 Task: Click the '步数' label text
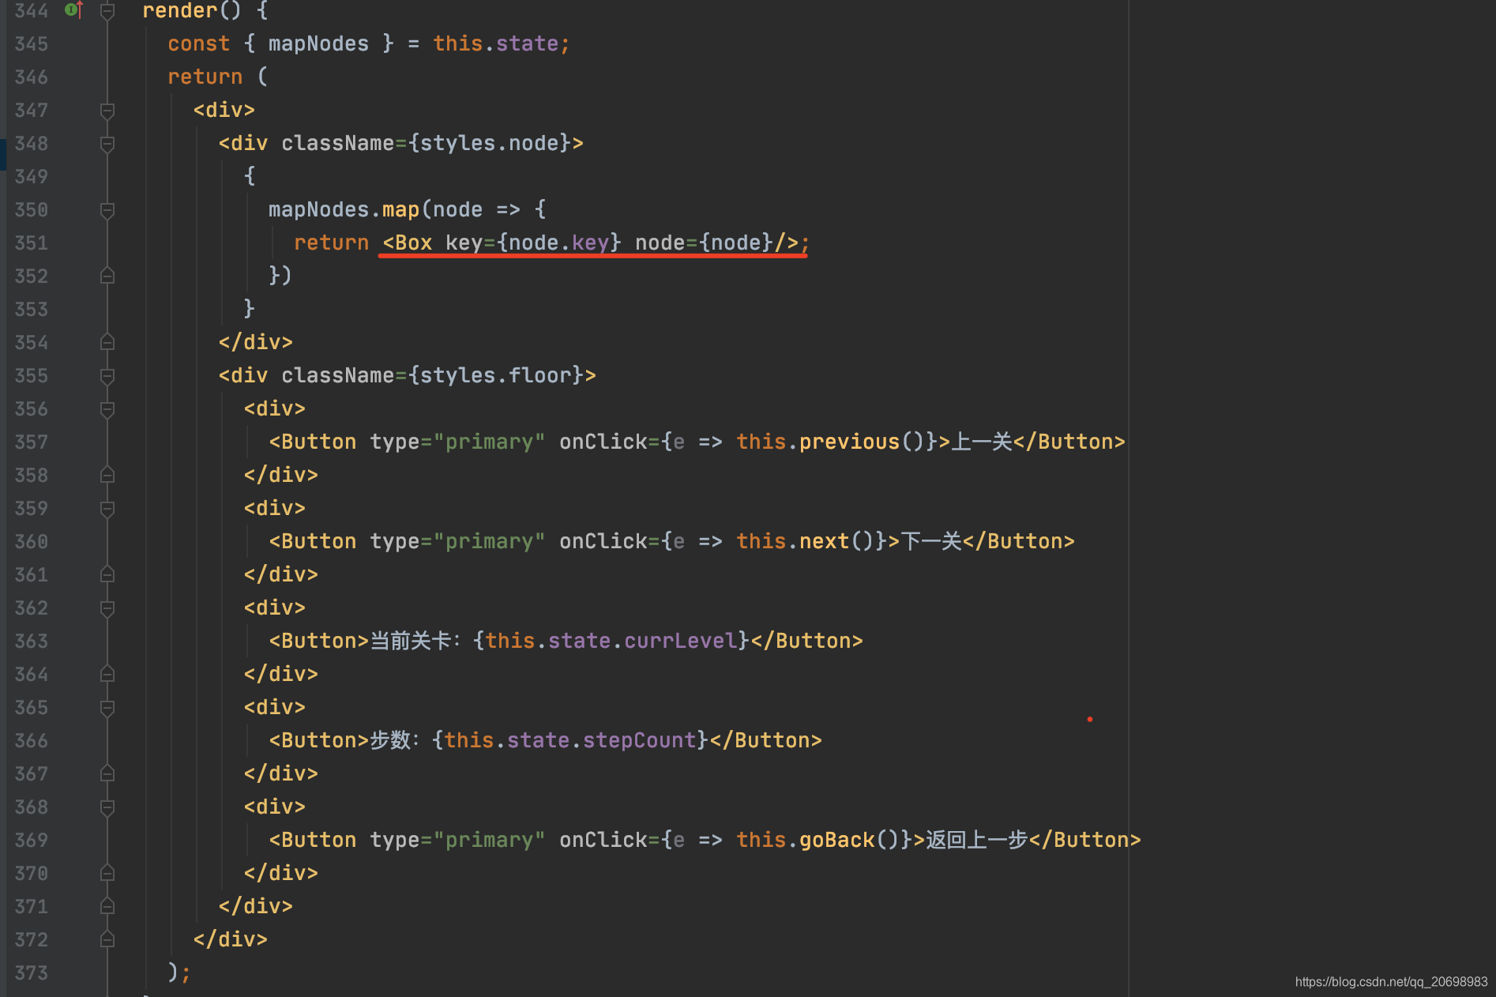coord(390,741)
